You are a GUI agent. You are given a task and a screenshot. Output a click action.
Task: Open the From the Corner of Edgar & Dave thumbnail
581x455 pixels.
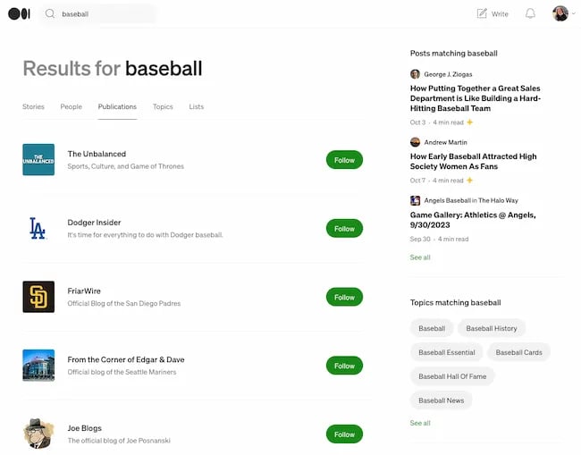point(38,365)
